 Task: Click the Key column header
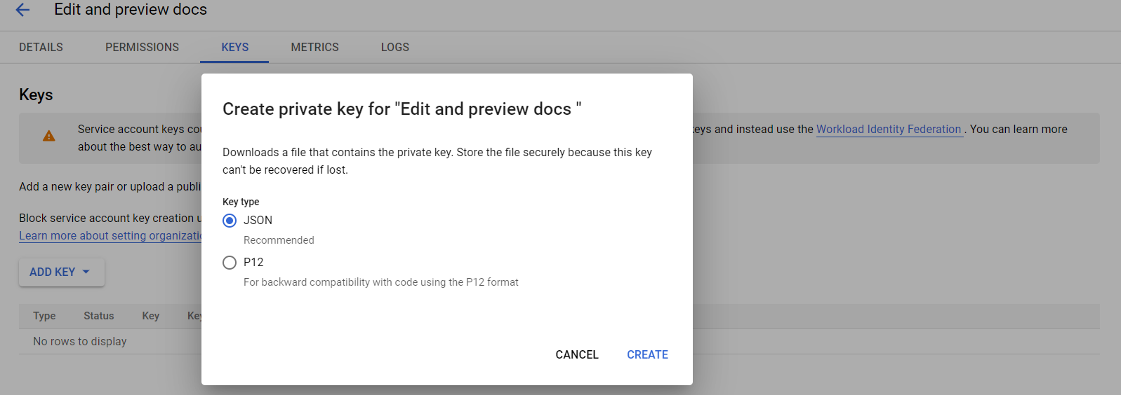151,316
